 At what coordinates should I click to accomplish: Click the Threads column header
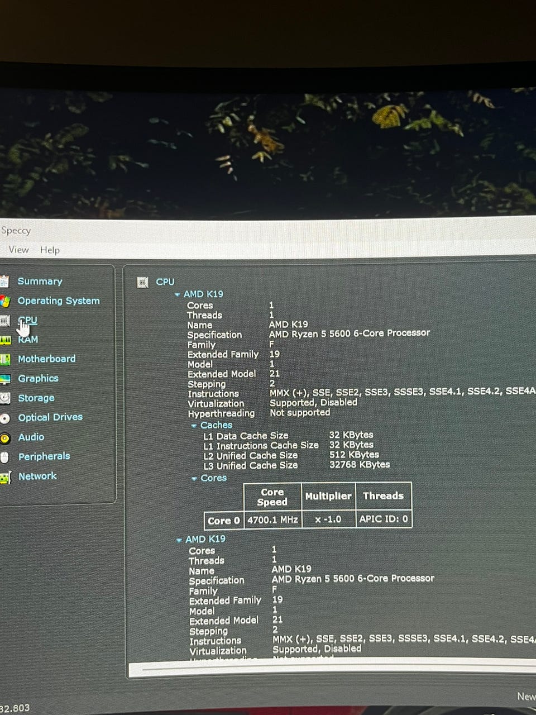[384, 496]
